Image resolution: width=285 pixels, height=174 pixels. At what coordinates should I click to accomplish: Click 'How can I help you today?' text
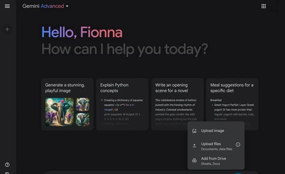tap(125, 49)
